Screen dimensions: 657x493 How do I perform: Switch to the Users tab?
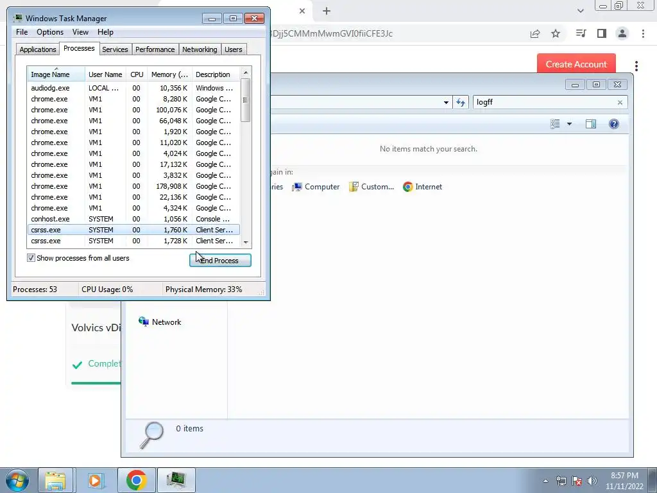(234, 49)
